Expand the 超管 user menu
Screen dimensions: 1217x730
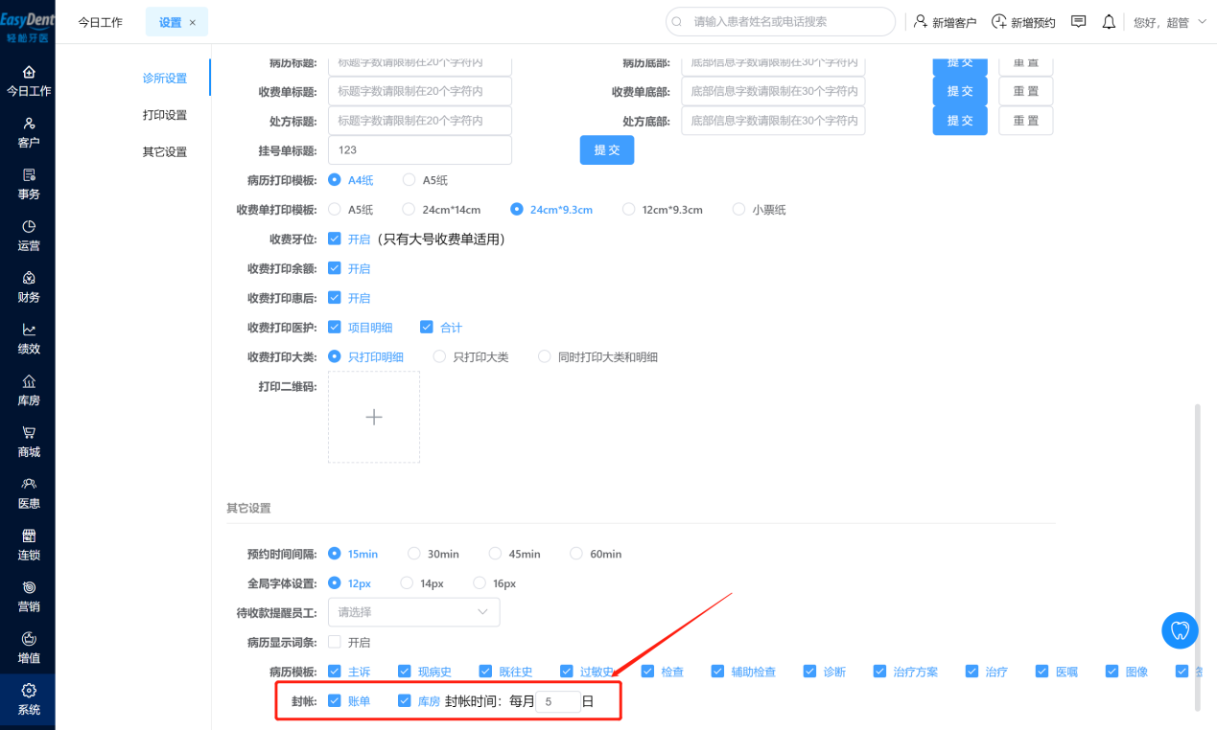1170,21
